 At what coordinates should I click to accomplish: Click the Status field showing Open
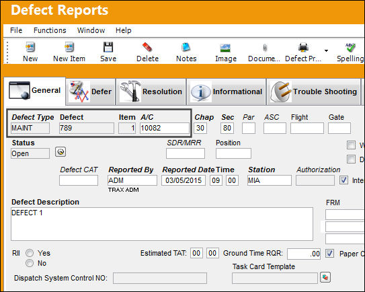pos(30,153)
